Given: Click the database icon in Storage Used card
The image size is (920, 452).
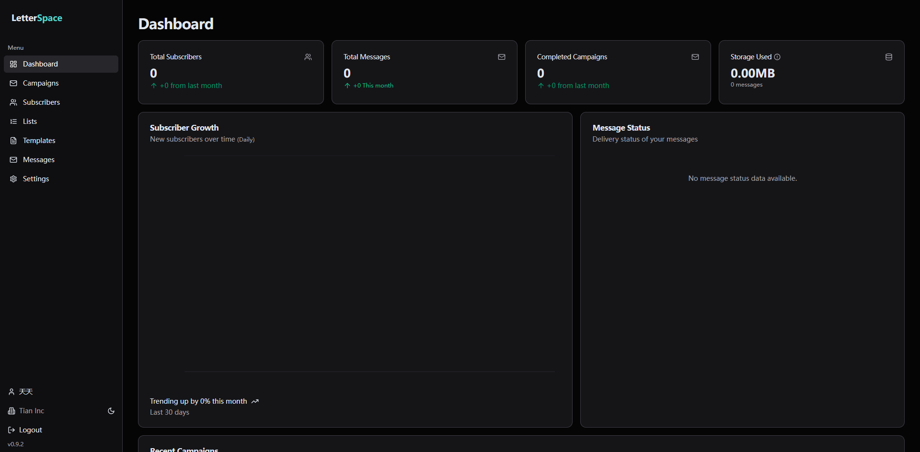Looking at the screenshot, I should point(889,57).
